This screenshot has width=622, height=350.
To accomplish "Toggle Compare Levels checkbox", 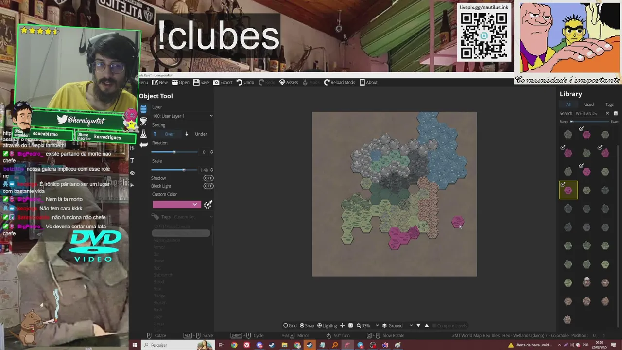I will tap(449, 325).
